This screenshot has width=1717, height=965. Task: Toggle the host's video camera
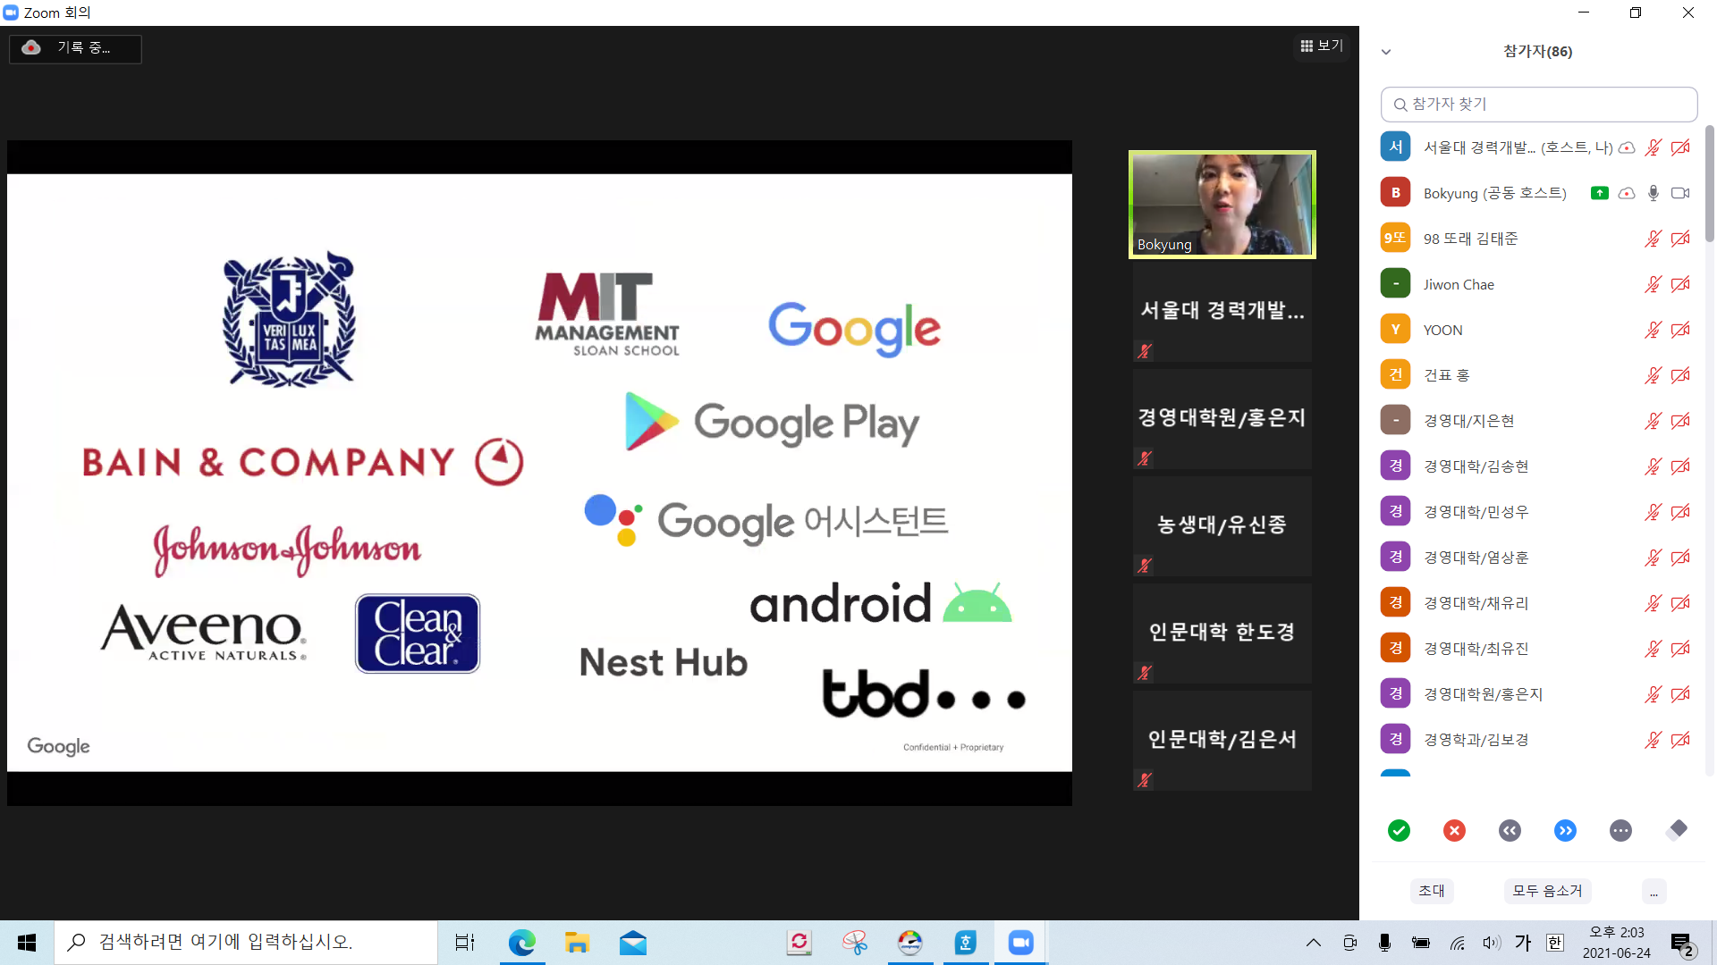(1680, 147)
